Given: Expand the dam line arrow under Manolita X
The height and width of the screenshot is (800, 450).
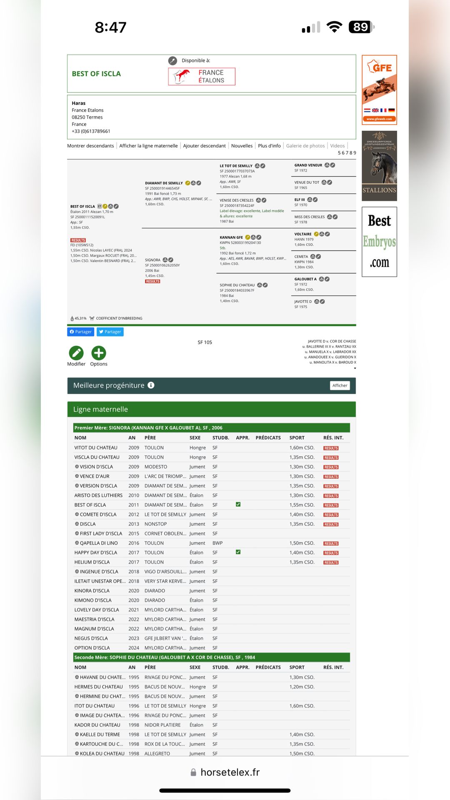Looking at the screenshot, I should [355, 368].
